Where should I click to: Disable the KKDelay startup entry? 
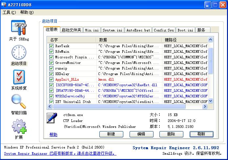(51, 74)
